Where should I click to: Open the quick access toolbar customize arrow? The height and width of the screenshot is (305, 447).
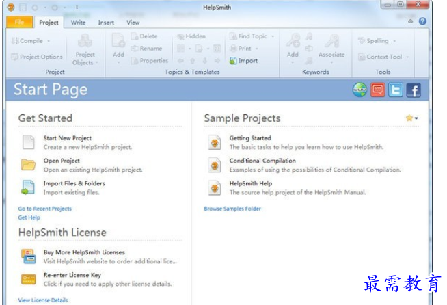click(77, 8)
